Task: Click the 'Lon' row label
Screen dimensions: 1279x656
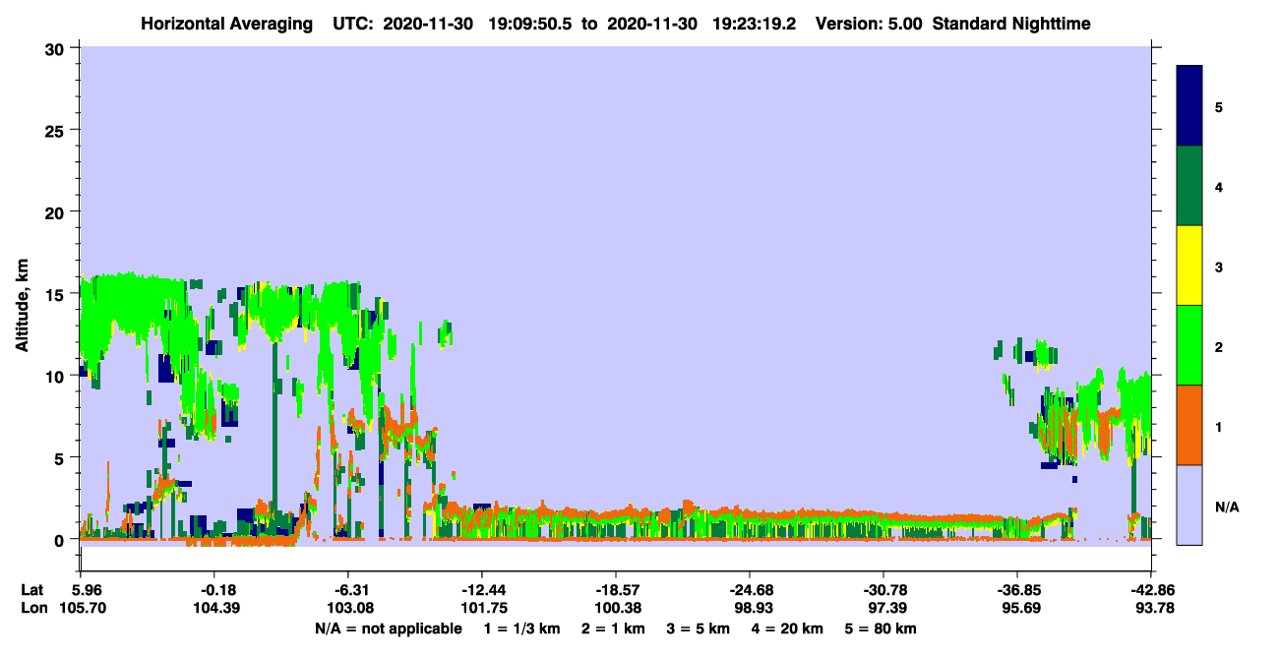Action: click(x=33, y=608)
